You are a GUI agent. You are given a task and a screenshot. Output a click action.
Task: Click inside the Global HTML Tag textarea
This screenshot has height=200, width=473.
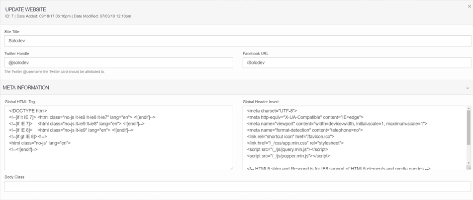pos(119,137)
